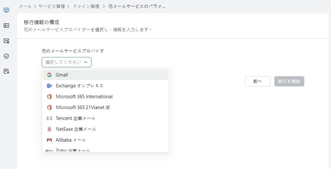The image size is (331, 169).
Task: Click the 移行を開始 button
Action: click(x=289, y=81)
